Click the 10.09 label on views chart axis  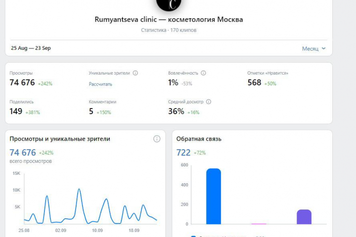[97, 231]
